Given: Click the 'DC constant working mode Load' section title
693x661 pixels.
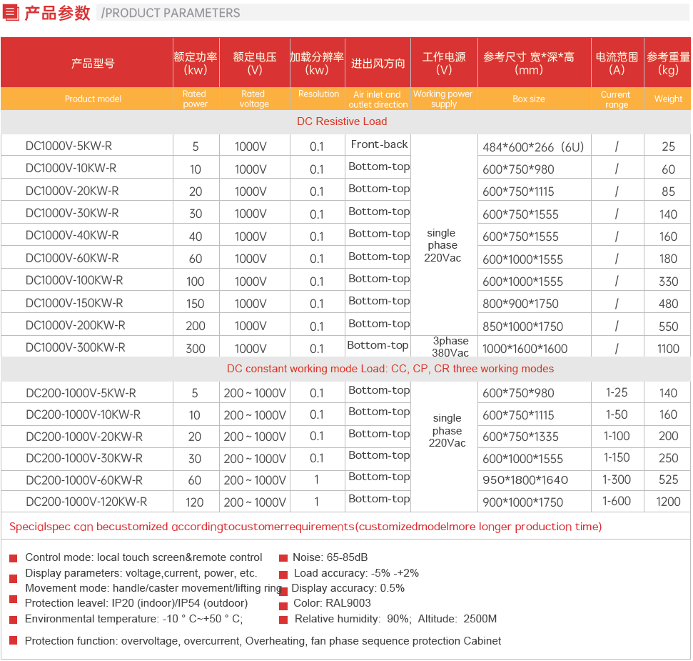Looking at the screenshot, I should (x=390, y=369).
